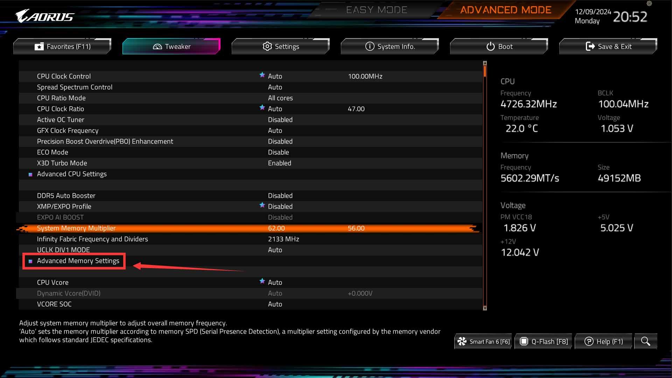The image size is (672, 378).
Task: Click the gear icon in top-right corner
Action: point(649,4)
